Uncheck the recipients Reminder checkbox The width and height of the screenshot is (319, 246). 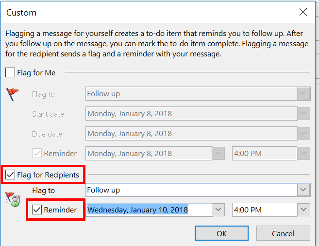tap(36, 210)
